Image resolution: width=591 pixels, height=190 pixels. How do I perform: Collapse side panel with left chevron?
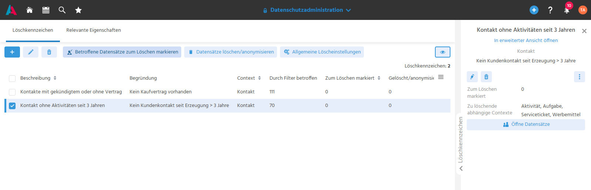pos(461,168)
